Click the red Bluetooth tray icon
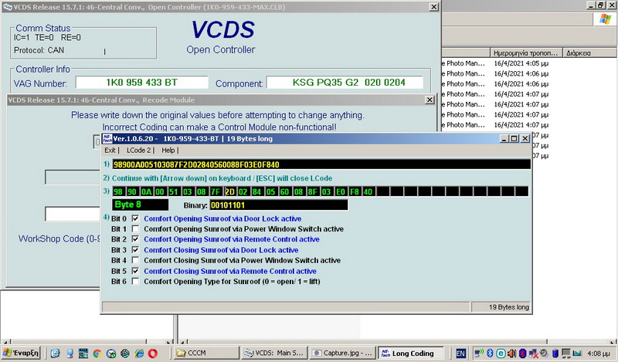This screenshot has width=618, height=362. pos(523,354)
